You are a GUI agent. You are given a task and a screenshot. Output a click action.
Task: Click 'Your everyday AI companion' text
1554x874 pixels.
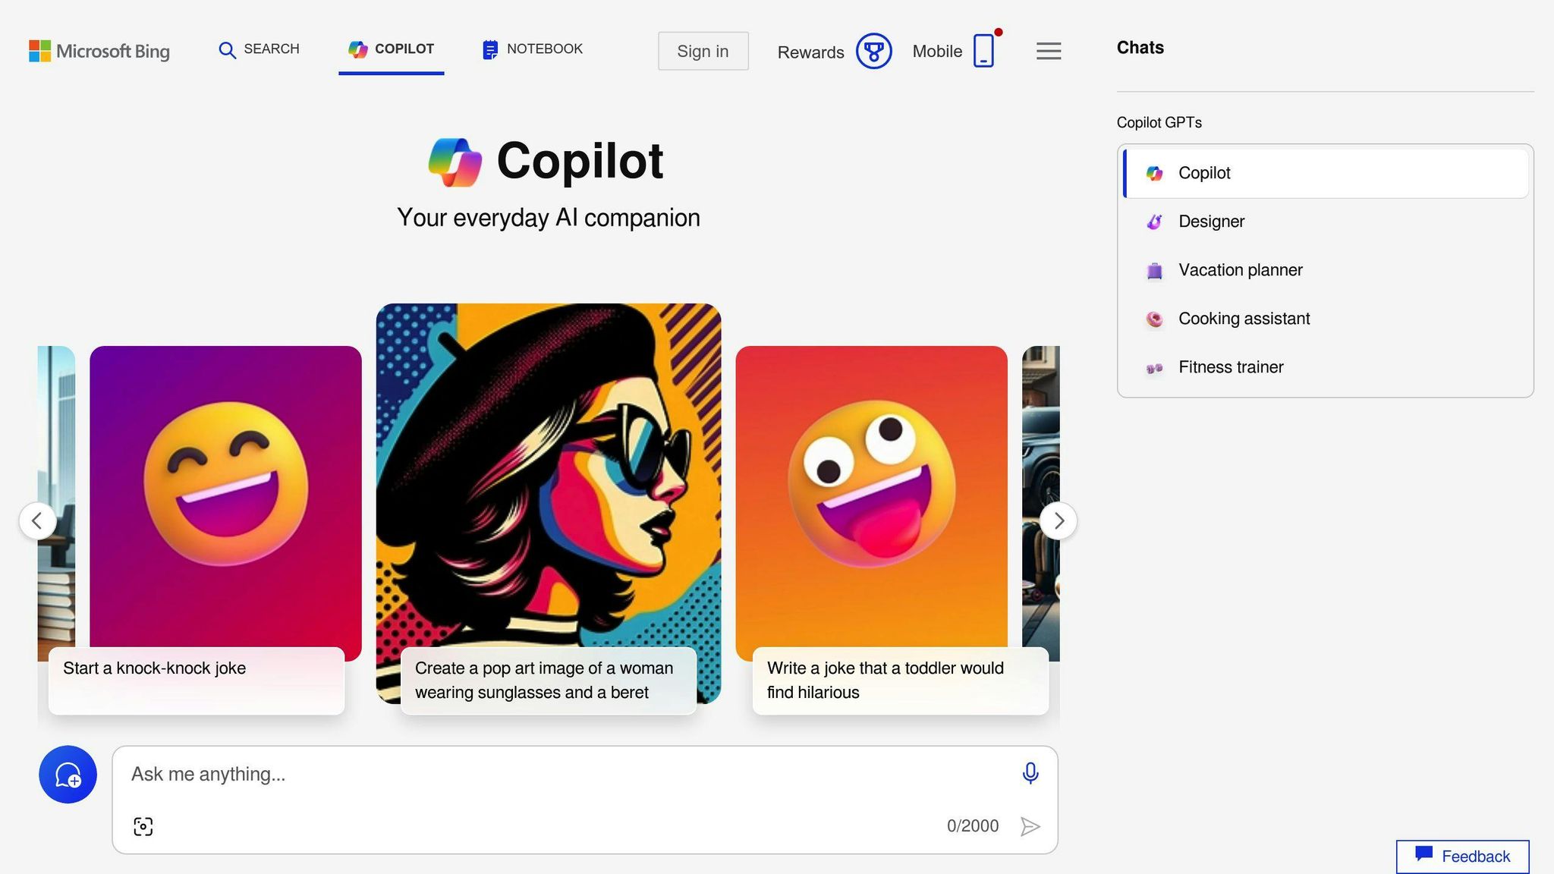point(549,218)
